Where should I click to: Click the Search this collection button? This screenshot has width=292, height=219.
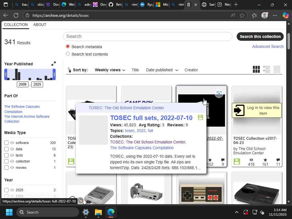coord(260,36)
